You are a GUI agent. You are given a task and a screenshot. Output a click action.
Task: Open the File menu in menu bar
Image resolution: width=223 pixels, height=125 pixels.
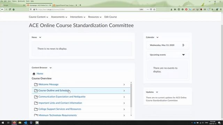(x=2, y=1)
